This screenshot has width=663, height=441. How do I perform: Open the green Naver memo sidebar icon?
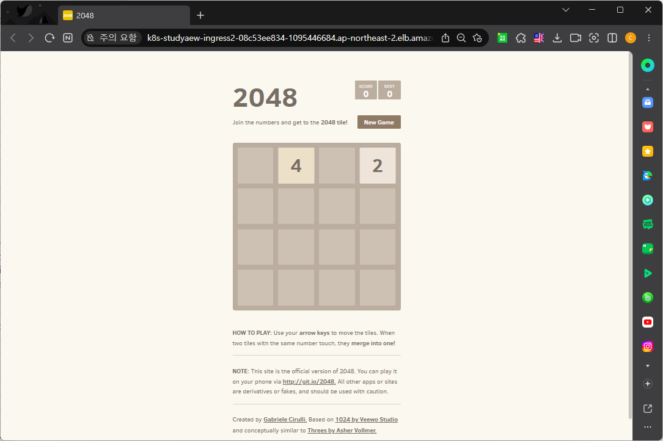pyautogui.click(x=647, y=249)
